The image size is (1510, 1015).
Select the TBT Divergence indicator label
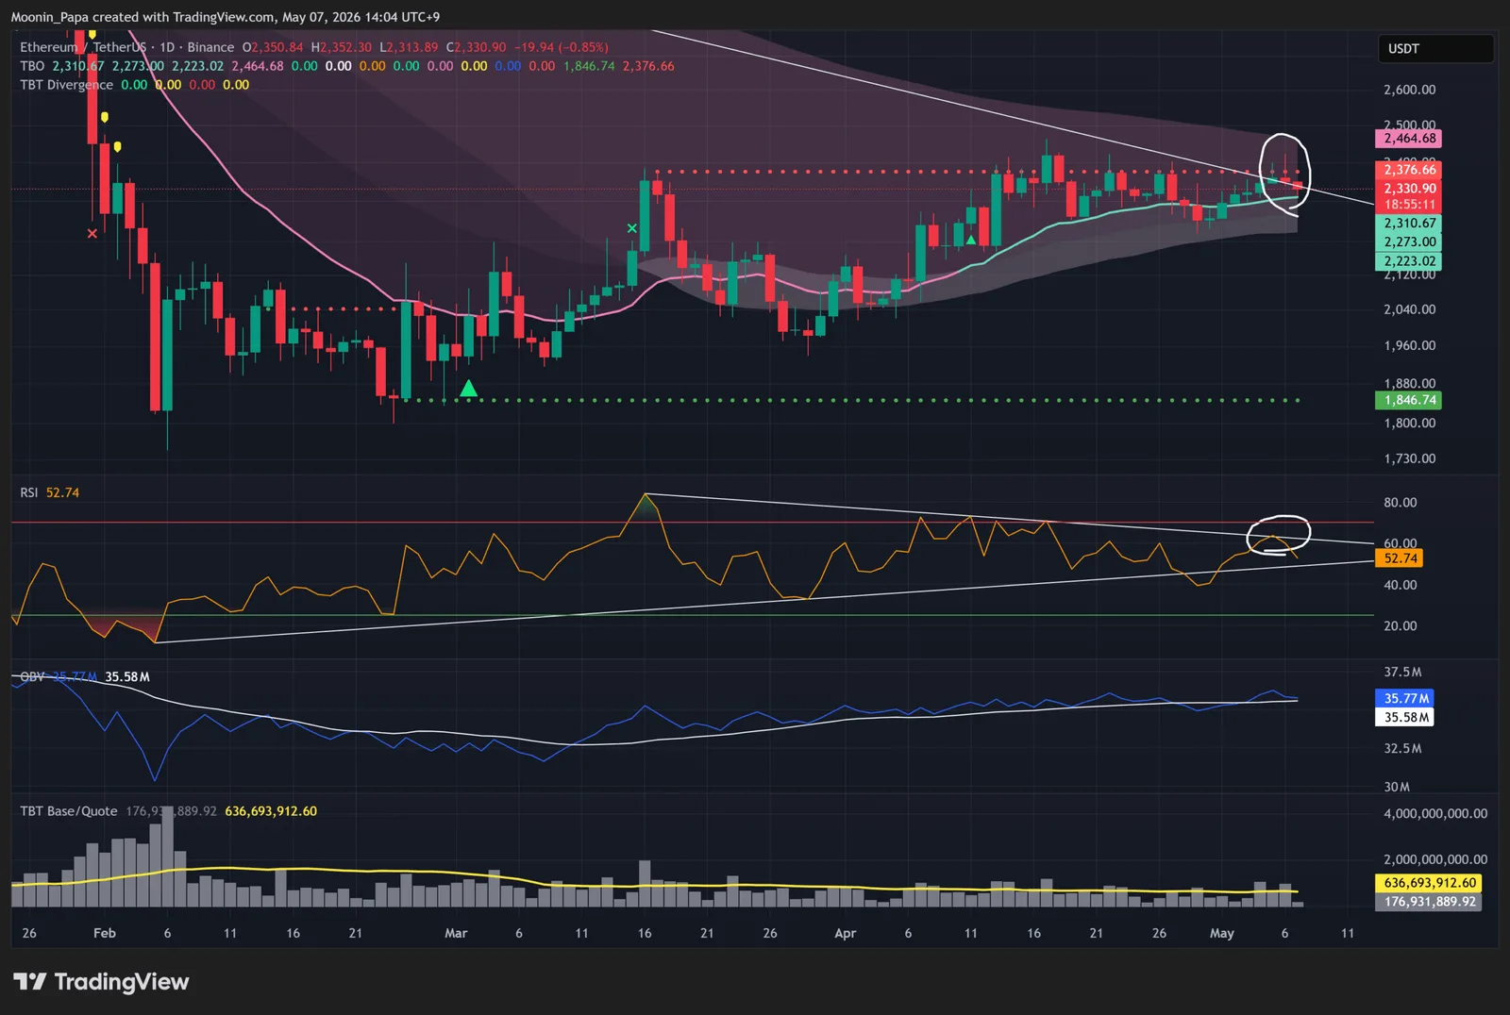66,85
